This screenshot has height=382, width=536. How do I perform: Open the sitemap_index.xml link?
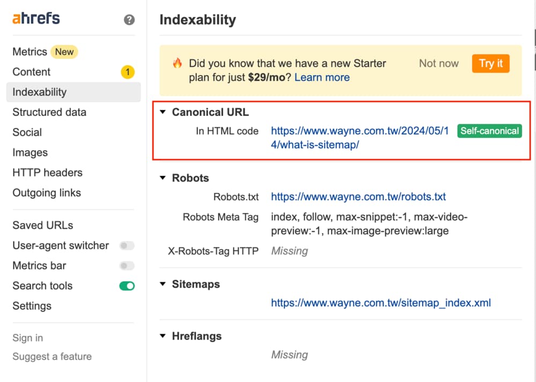(381, 303)
